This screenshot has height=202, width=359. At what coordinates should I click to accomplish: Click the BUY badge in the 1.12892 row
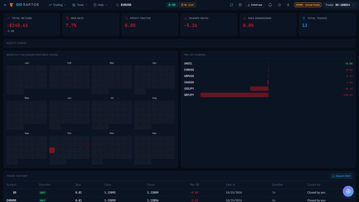coord(42,193)
